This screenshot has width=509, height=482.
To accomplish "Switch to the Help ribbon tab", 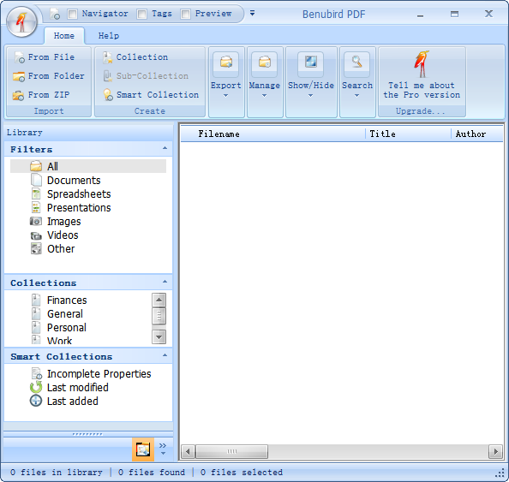I will point(109,36).
